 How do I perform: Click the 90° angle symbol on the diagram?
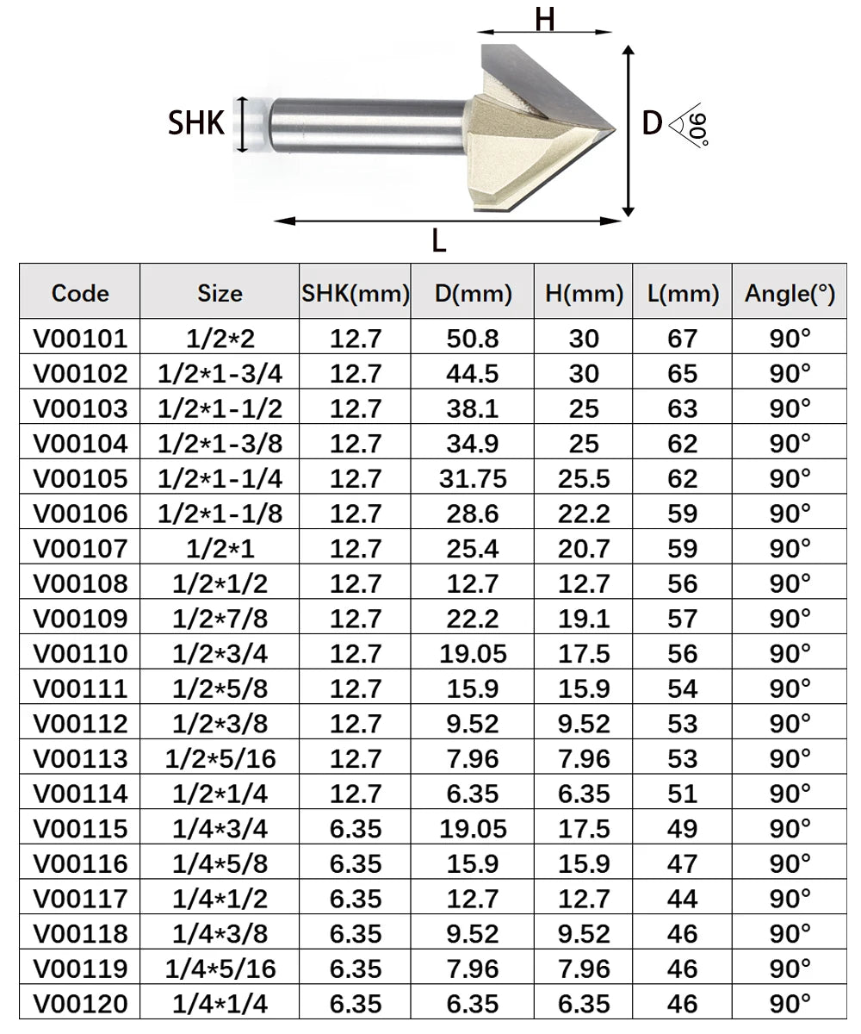pos(696,127)
